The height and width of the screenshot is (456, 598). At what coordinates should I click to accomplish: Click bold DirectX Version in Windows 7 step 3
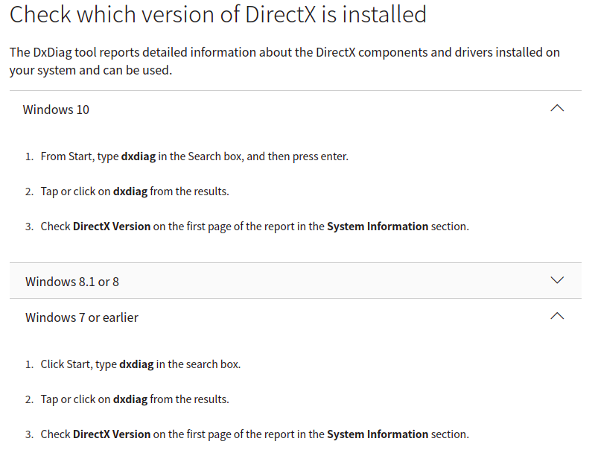(112, 434)
